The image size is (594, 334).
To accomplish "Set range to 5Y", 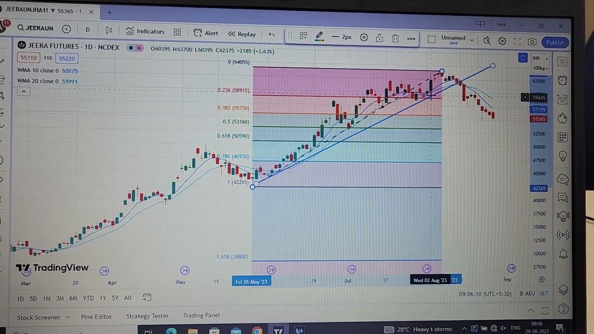I will pyautogui.click(x=115, y=298).
